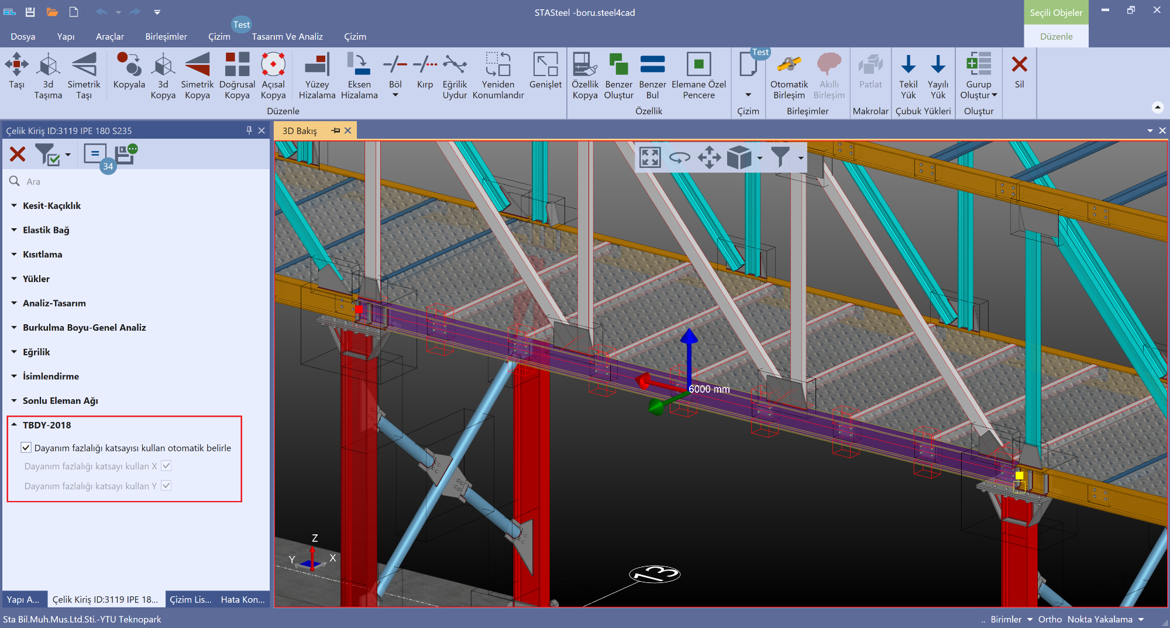Select the Açısal Kopya tool
Viewport: 1170px width, 628px height.
click(273, 65)
